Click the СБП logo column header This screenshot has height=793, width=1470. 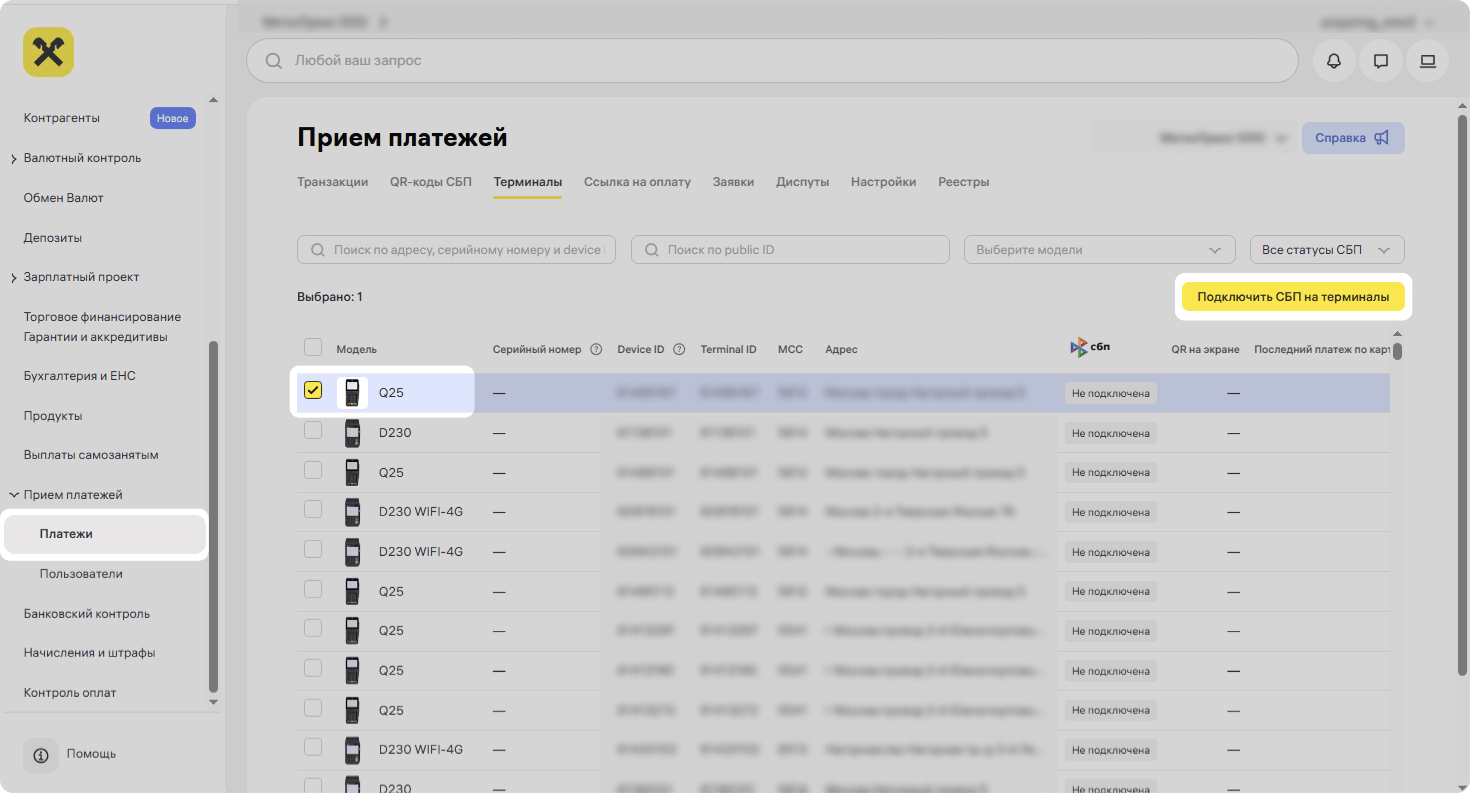click(x=1089, y=347)
